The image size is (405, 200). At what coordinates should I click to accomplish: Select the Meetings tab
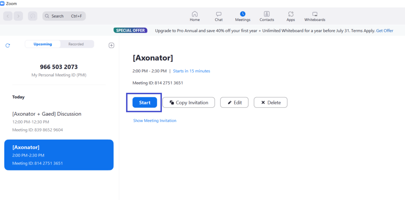coord(242,17)
